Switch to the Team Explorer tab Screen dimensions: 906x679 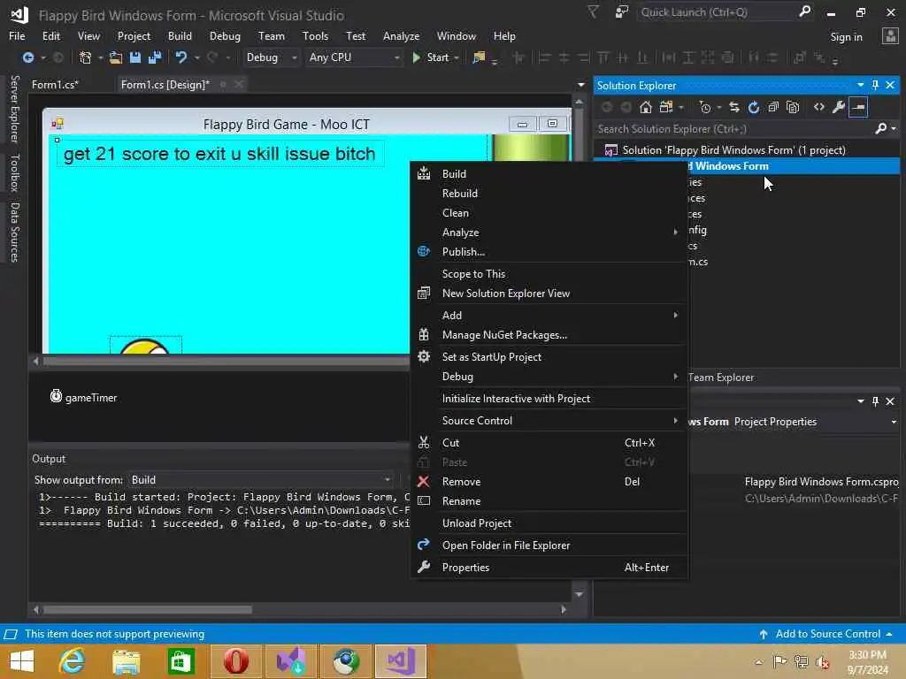click(x=721, y=378)
